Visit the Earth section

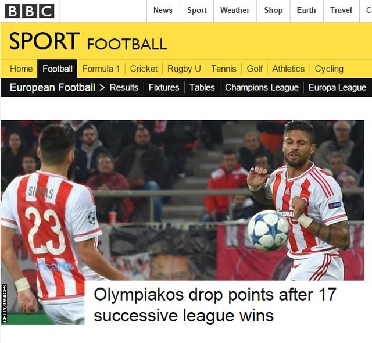(x=306, y=10)
